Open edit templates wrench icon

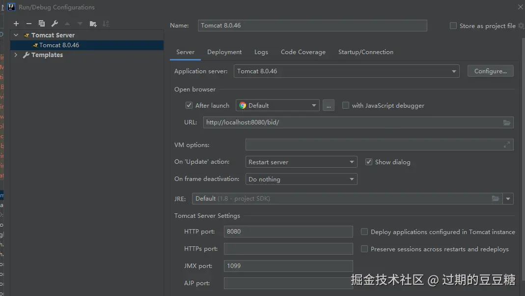pos(55,24)
